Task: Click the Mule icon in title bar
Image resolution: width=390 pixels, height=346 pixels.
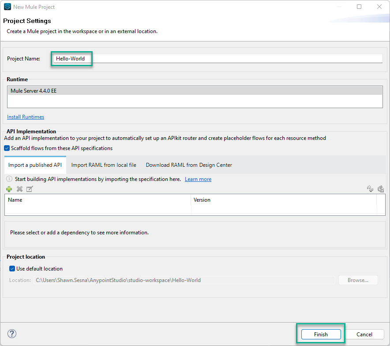Action: click(x=7, y=7)
